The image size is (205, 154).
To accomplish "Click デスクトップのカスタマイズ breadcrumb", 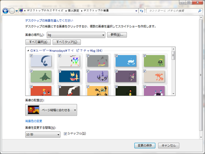I will (x=45, y=11).
